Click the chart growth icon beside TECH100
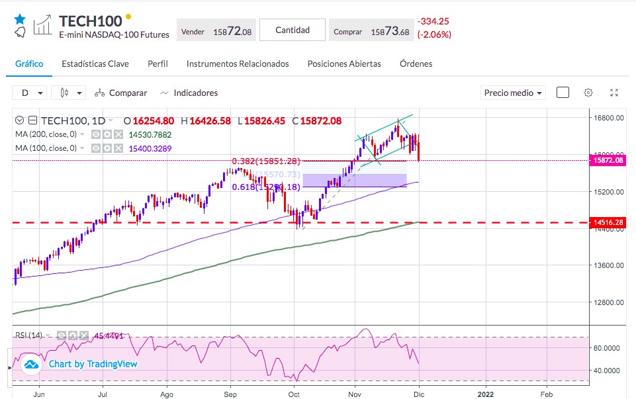The image size is (636, 399). [x=42, y=25]
